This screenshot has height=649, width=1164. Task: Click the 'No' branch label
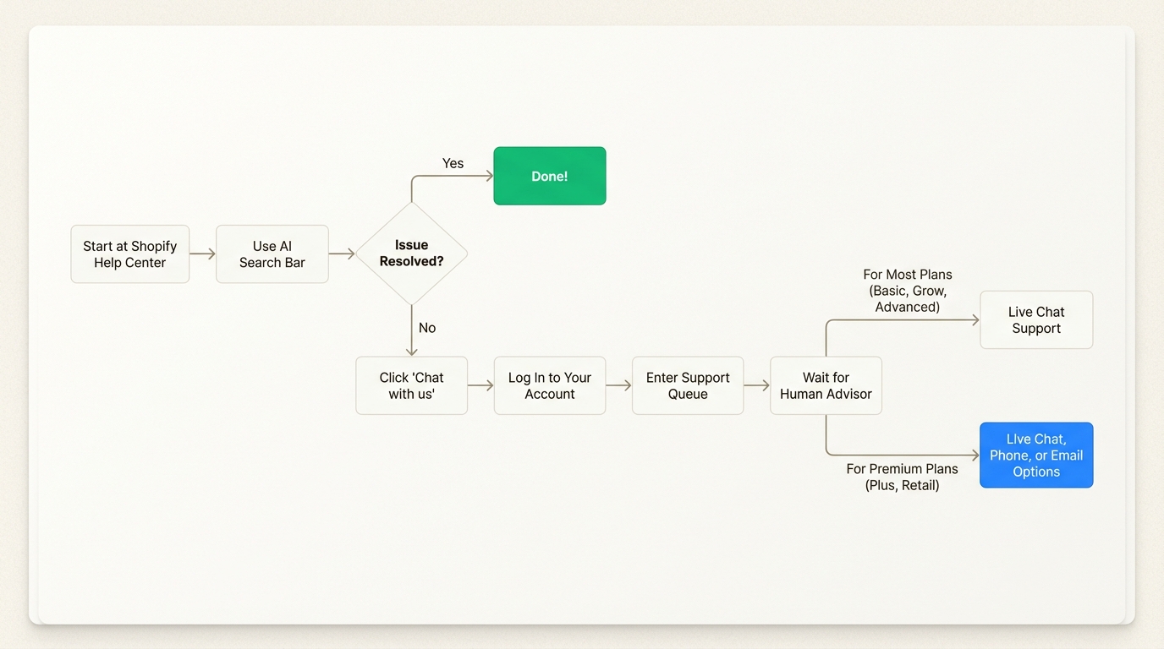tap(426, 328)
